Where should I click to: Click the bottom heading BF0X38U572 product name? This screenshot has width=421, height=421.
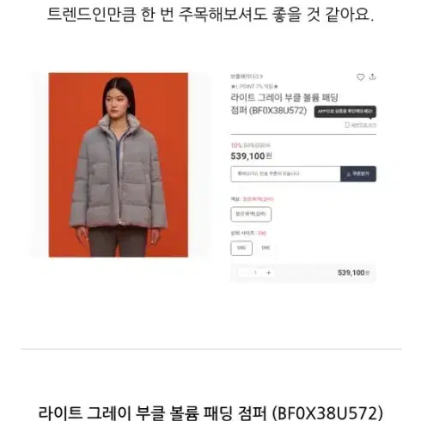210,412
